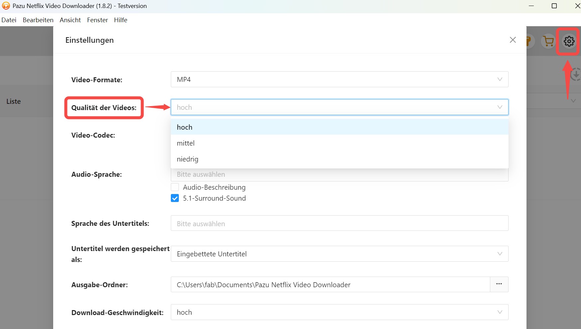Viewport: 581px width, 329px height.
Task: Choose the 'niedrig' quality option
Action: pos(339,159)
